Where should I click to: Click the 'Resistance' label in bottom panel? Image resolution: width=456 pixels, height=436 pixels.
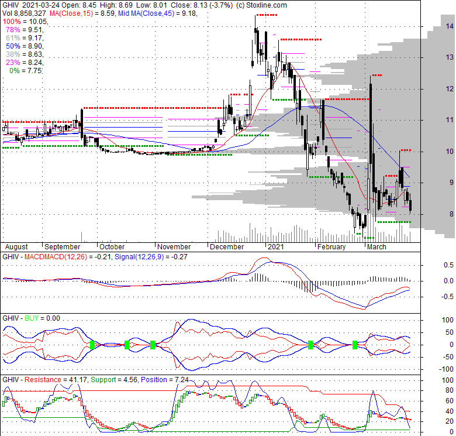[x=43, y=380]
